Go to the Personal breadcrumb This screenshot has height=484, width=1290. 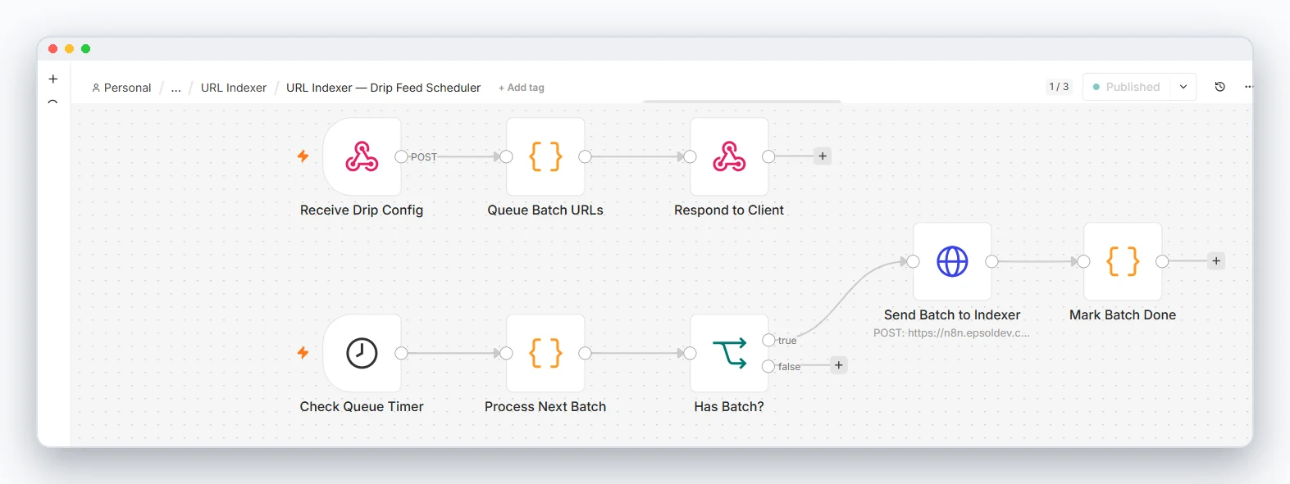[x=121, y=88]
